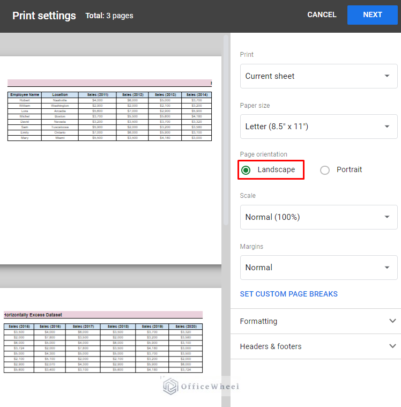Select the Portrait page orientation
The image size is (401, 407).
[x=325, y=170]
